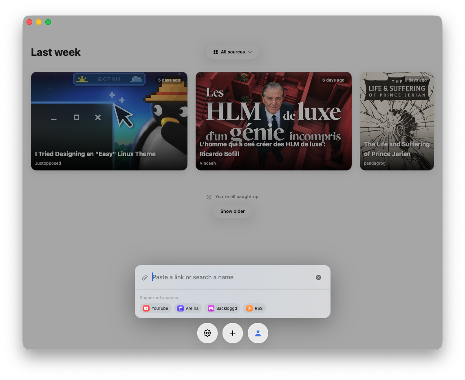This screenshot has width=465, height=380.
Task: Select the RSS source chip
Action: click(254, 308)
